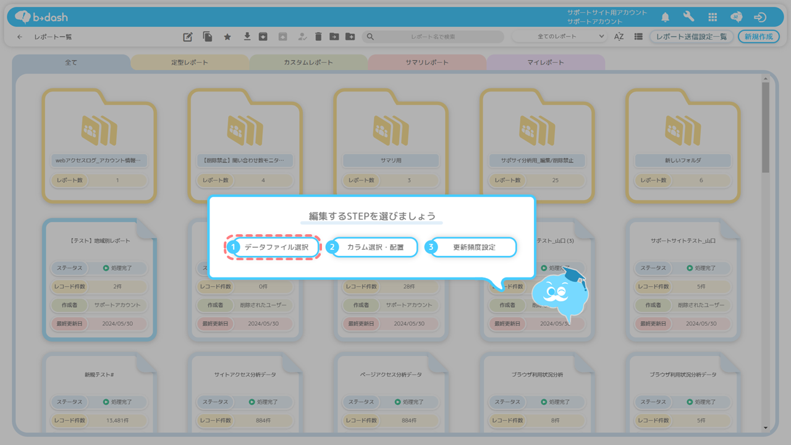Screen dimensions: 791x445
Task: Click the copy report icon
Action: (x=208, y=37)
